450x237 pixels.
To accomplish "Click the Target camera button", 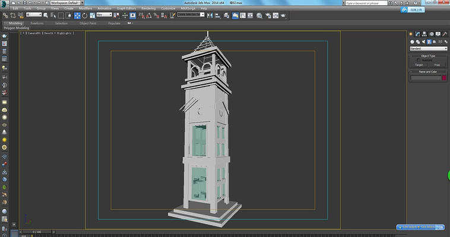I will [419, 65].
